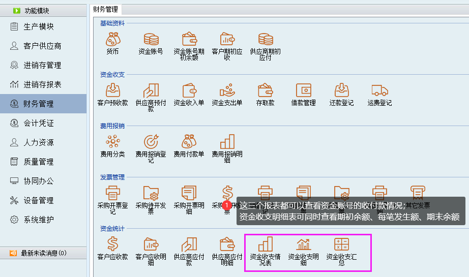
Task: Select the 运费登记 freight truck icon
Action: point(379,91)
